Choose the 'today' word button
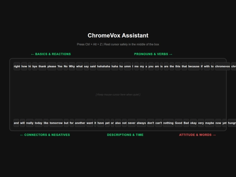236x177 pixels. click(x=38, y=123)
